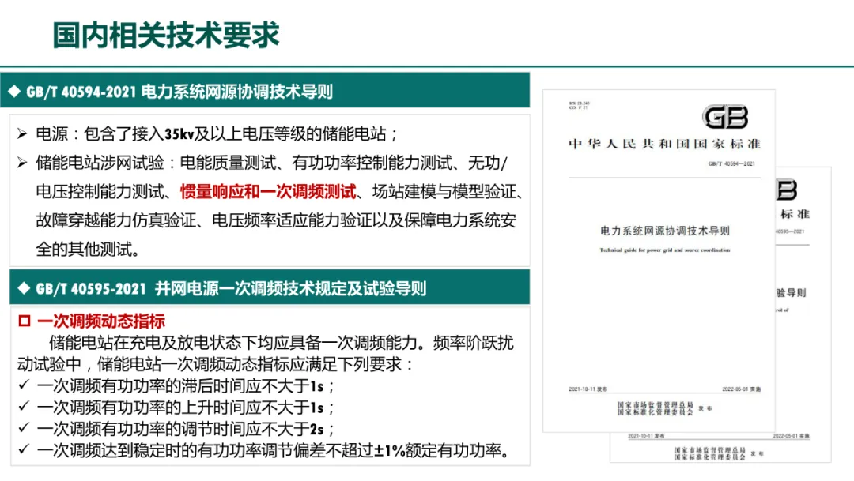Click 中华人民共和国国家标准 on the front cover
The width and height of the screenshot is (854, 481).
[x=664, y=145]
